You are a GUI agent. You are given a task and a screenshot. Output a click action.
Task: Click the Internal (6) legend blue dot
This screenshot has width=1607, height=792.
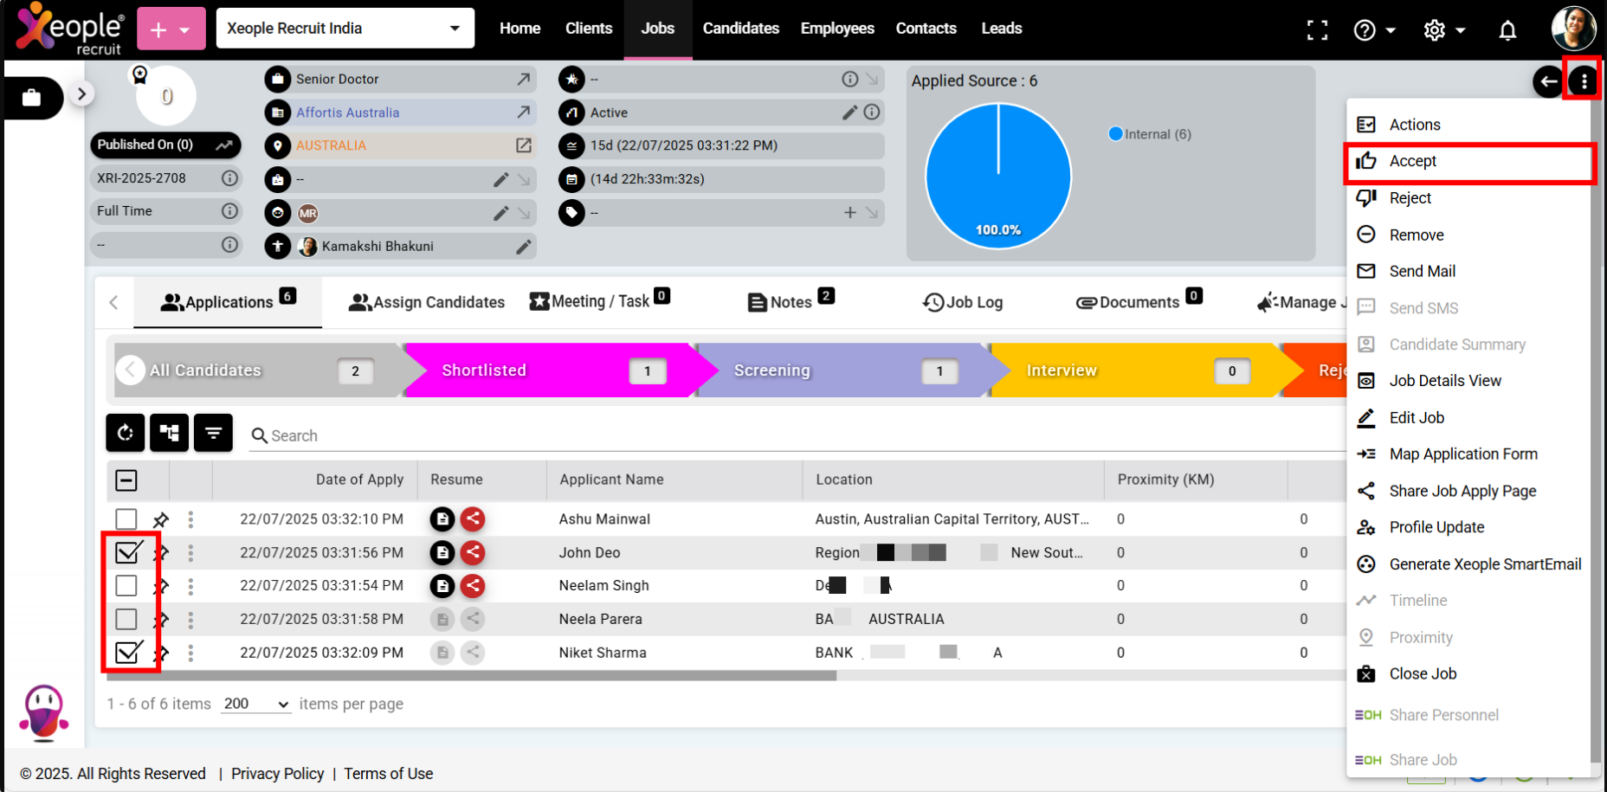(x=1115, y=134)
